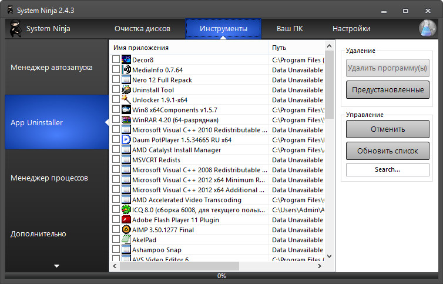The width and height of the screenshot is (443, 284).
Task: Tick the ICQ 8.0 checkbox
Action: [x=116, y=209]
